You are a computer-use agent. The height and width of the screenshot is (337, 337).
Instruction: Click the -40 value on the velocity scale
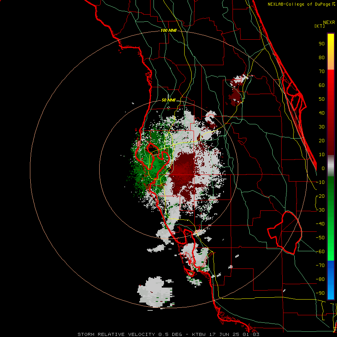pos(320,224)
